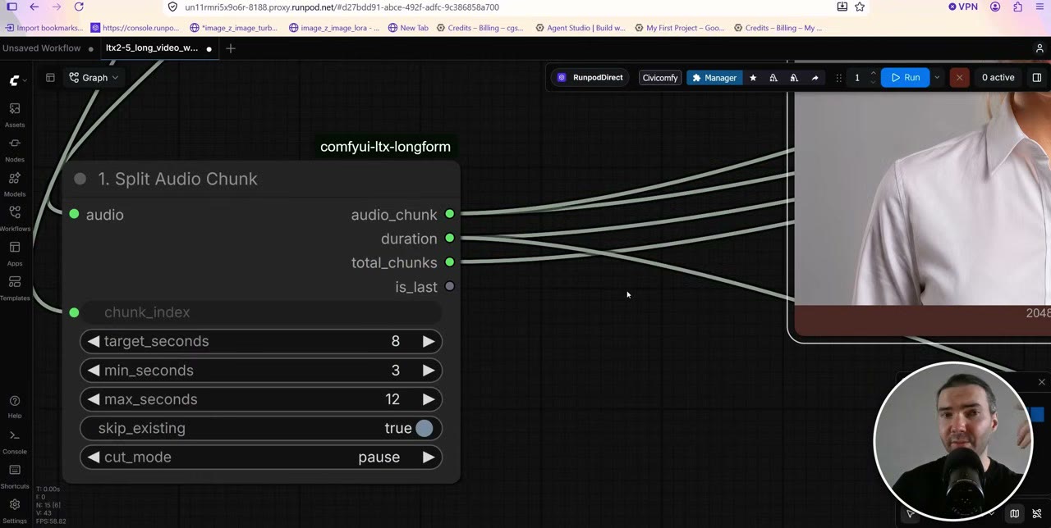Click the drag handle next to batch count
Viewport: 1051px width, 528px height.
coord(838,78)
